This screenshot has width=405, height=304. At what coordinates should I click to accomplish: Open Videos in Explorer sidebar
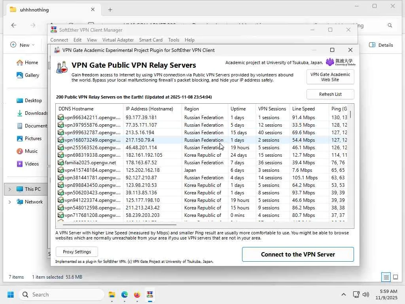(x=27, y=164)
